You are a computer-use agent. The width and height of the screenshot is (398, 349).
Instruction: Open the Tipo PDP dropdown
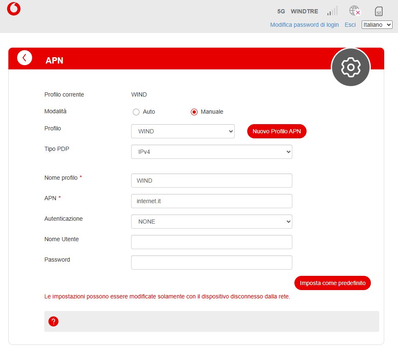[211, 152]
